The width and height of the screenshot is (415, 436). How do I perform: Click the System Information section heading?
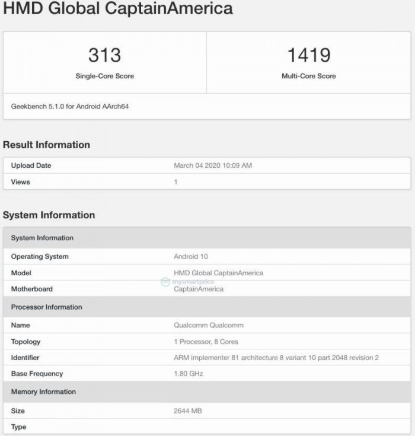point(49,215)
